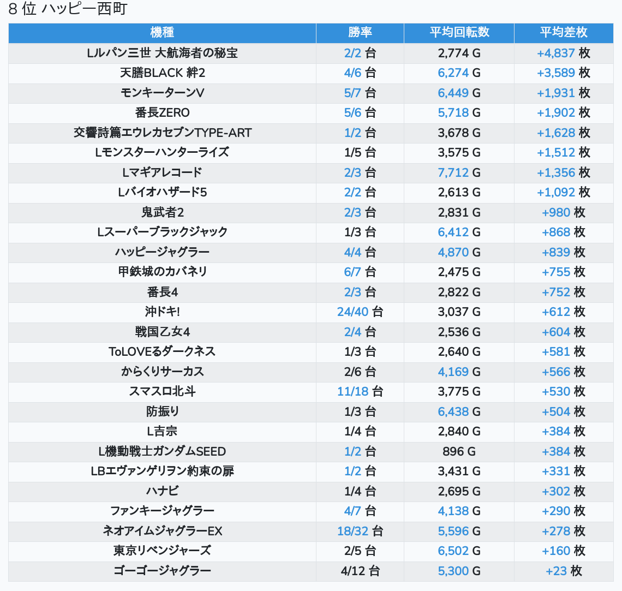Screen dimensions: 622x591
Task: Click 7,712 G rotations for Lマギアレコード
Action: pyautogui.click(x=453, y=172)
